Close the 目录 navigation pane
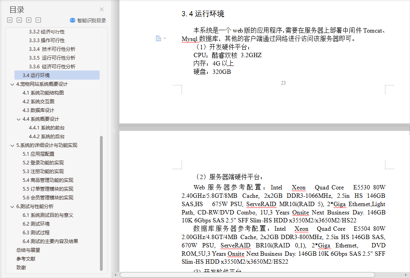This screenshot has height=278, width=410. click(x=102, y=10)
